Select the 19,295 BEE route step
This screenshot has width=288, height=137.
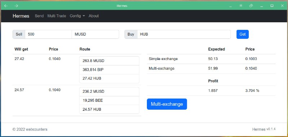point(109,101)
